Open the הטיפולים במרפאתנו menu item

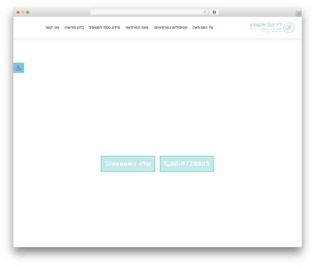171,28
